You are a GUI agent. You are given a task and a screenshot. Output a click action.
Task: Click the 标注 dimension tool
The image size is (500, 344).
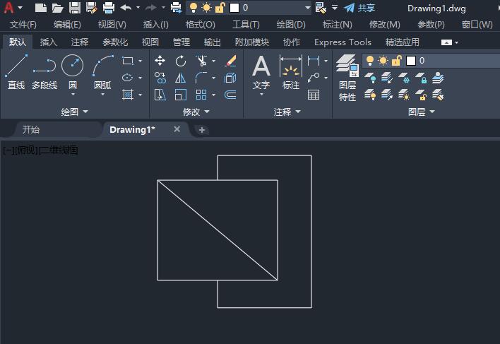point(290,73)
